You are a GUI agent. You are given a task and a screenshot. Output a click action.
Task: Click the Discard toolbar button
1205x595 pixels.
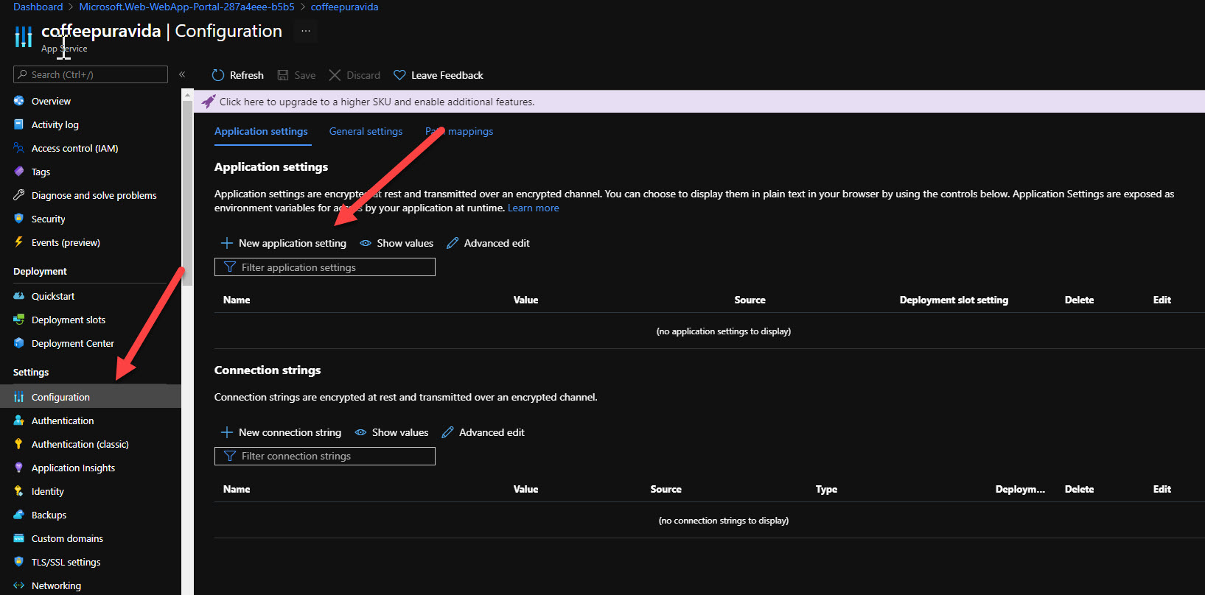click(x=354, y=75)
